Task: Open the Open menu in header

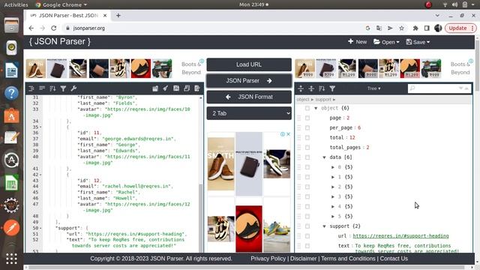Action: [386, 42]
